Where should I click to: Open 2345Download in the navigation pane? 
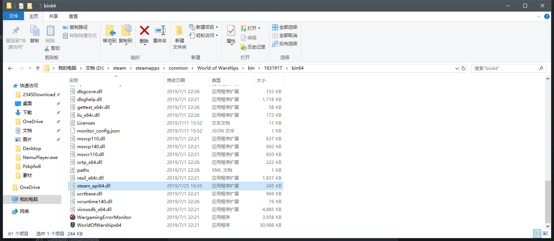pyautogui.click(x=39, y=95)
